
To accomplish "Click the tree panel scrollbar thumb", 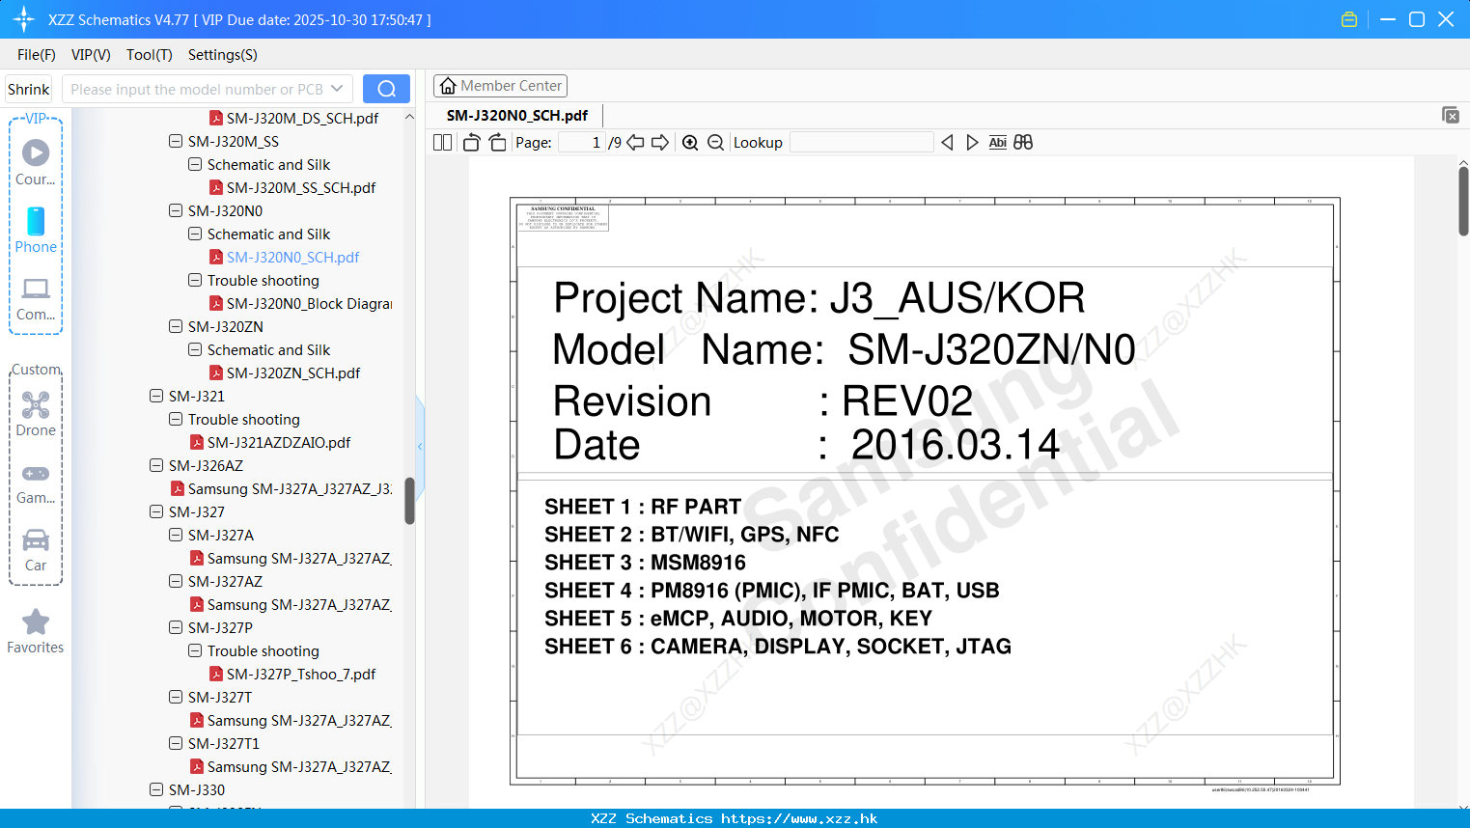I will coord(409,501).
